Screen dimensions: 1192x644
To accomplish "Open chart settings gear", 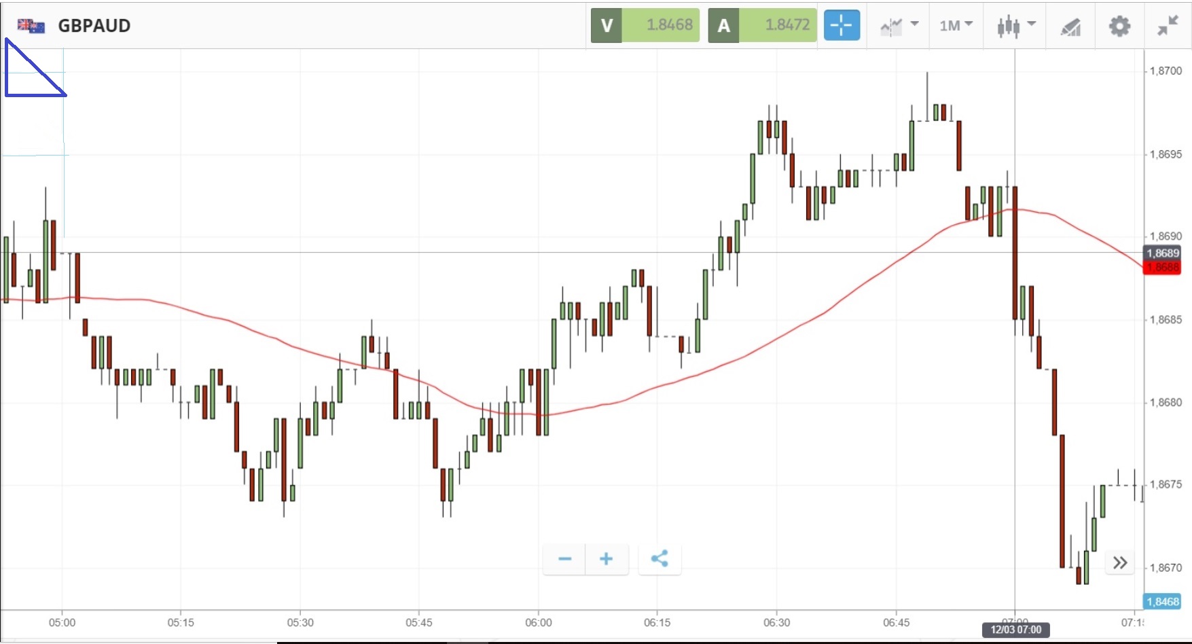I will pos(1119,26).
